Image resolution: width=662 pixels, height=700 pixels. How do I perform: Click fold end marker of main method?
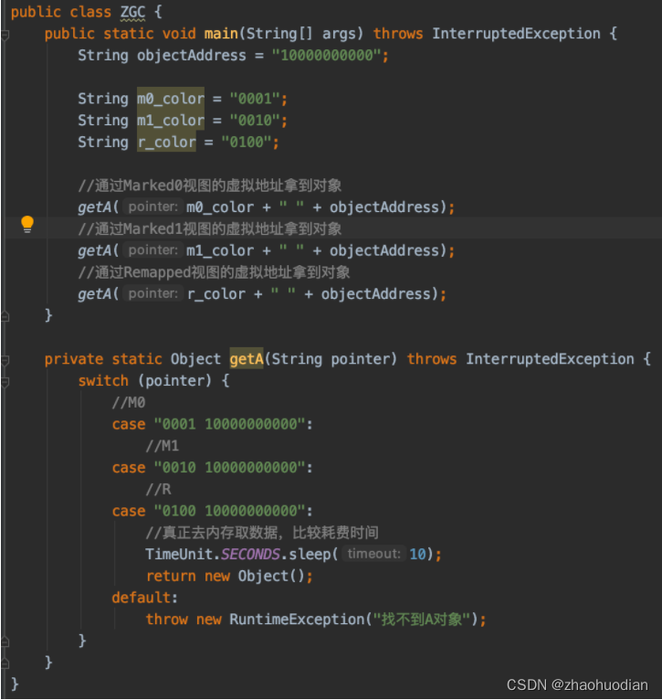coord(5,316)
